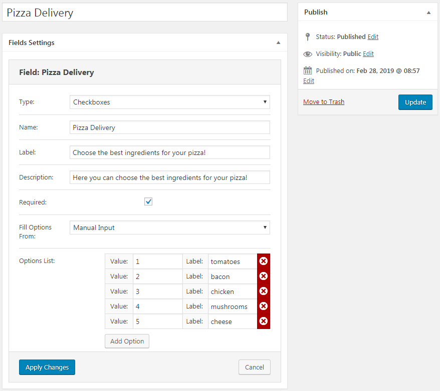Edit the Status via its Edit link
The height and width of the screenshot is (391, 440).
(373, 36)
